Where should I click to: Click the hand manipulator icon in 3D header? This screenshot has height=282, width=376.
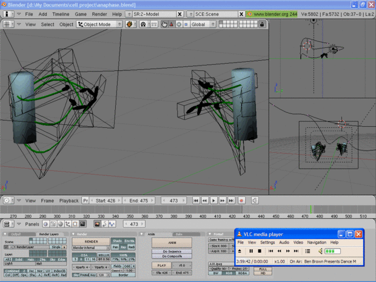pyautogui.click(x=164, y=24)
